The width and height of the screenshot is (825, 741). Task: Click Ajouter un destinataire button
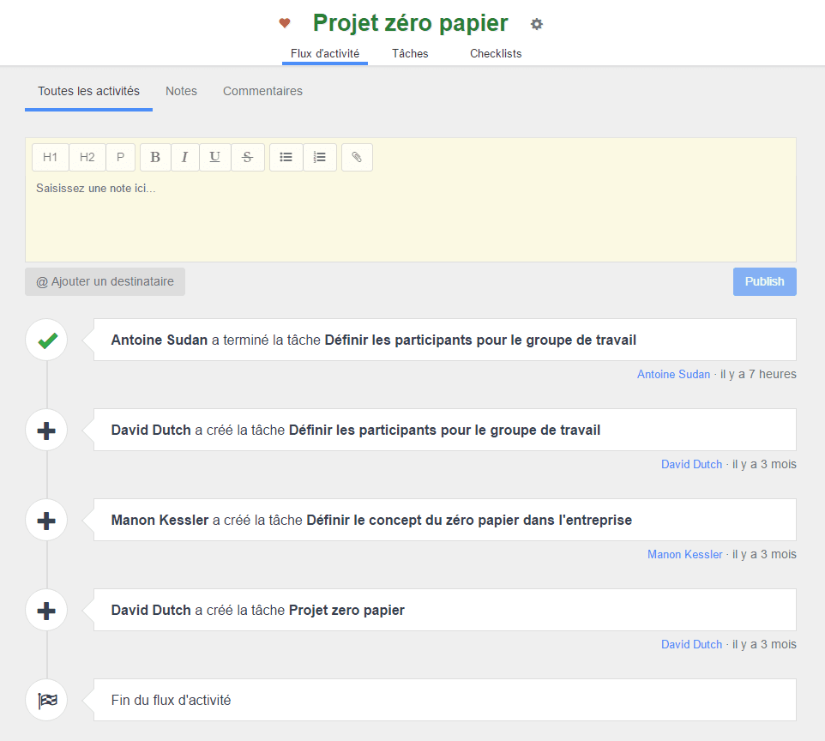pos(105,281)
